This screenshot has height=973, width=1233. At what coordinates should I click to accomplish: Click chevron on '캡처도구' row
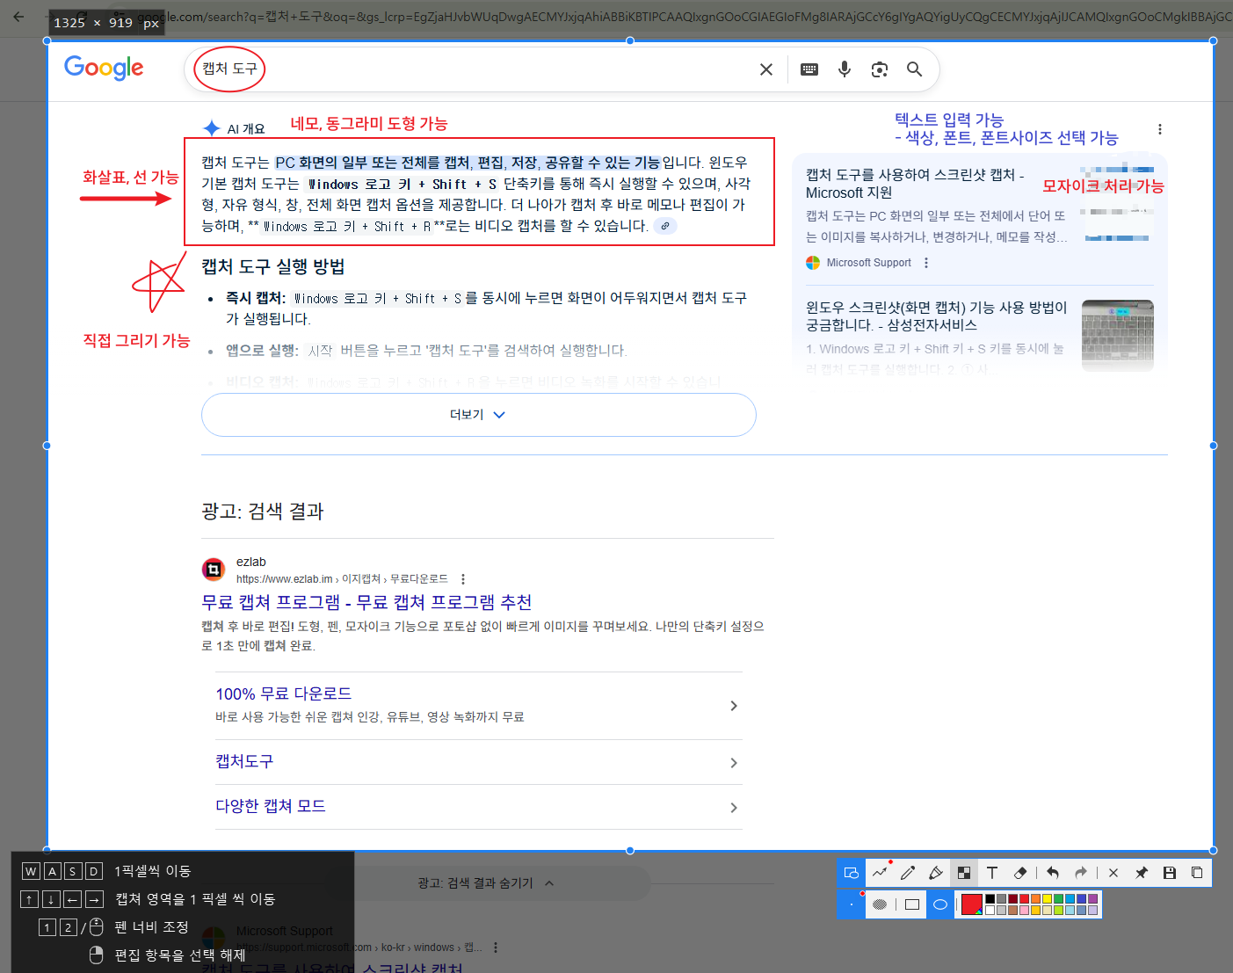(x=734, y=763)
